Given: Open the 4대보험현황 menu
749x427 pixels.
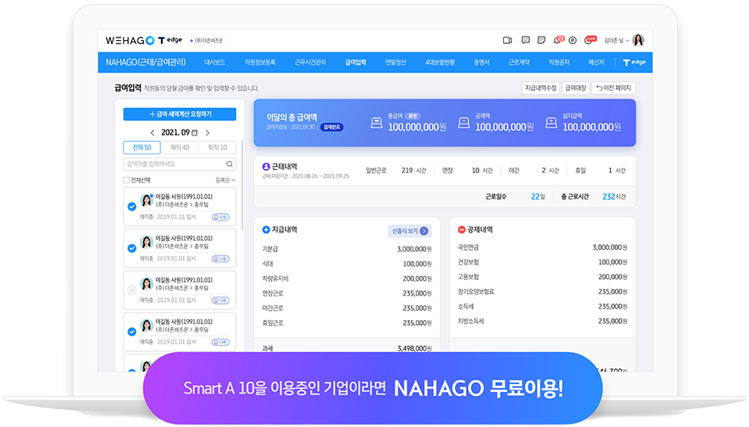Looking at the screenshot, I should pos(440,63).
